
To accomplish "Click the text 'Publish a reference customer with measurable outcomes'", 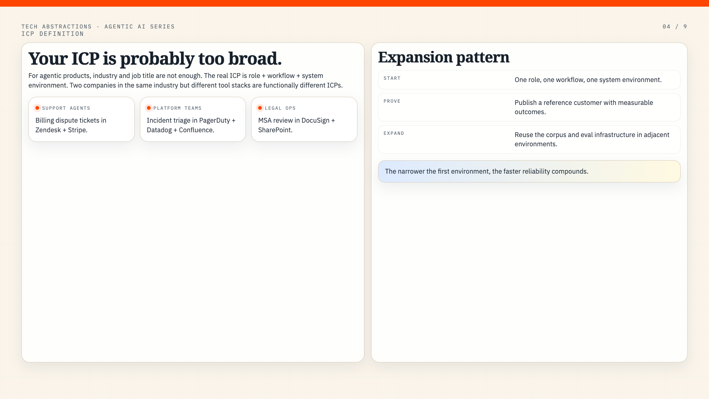I will (584, 107).
